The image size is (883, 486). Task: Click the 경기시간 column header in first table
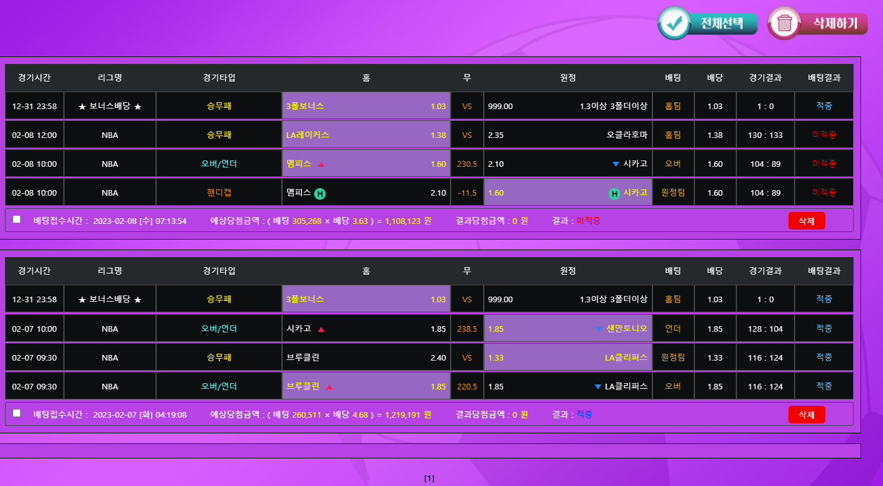point(34,78)
